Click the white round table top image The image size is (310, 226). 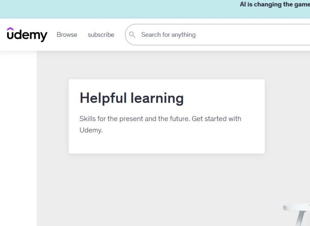(x=296, y=207)
